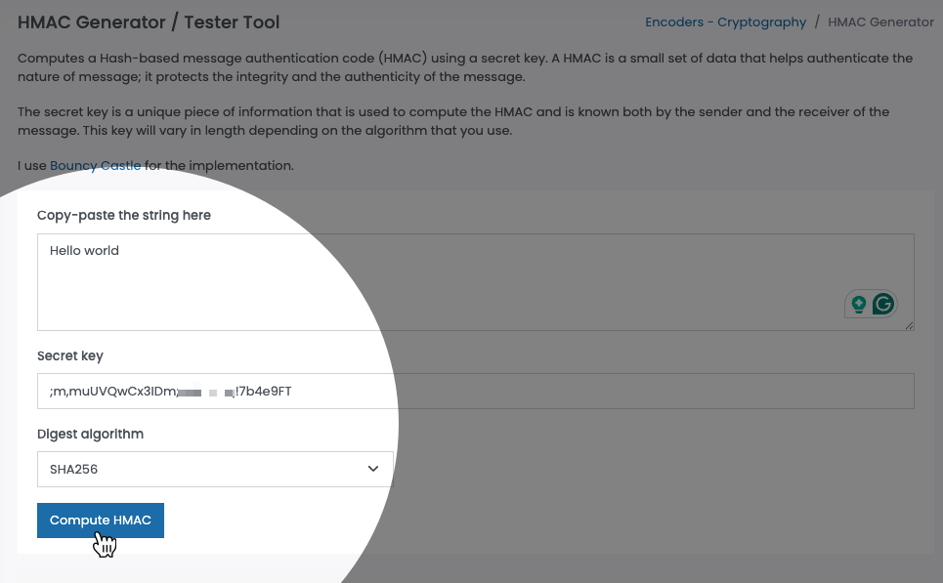Select the SHA256 value in the digest dropdown

point(74,469)
